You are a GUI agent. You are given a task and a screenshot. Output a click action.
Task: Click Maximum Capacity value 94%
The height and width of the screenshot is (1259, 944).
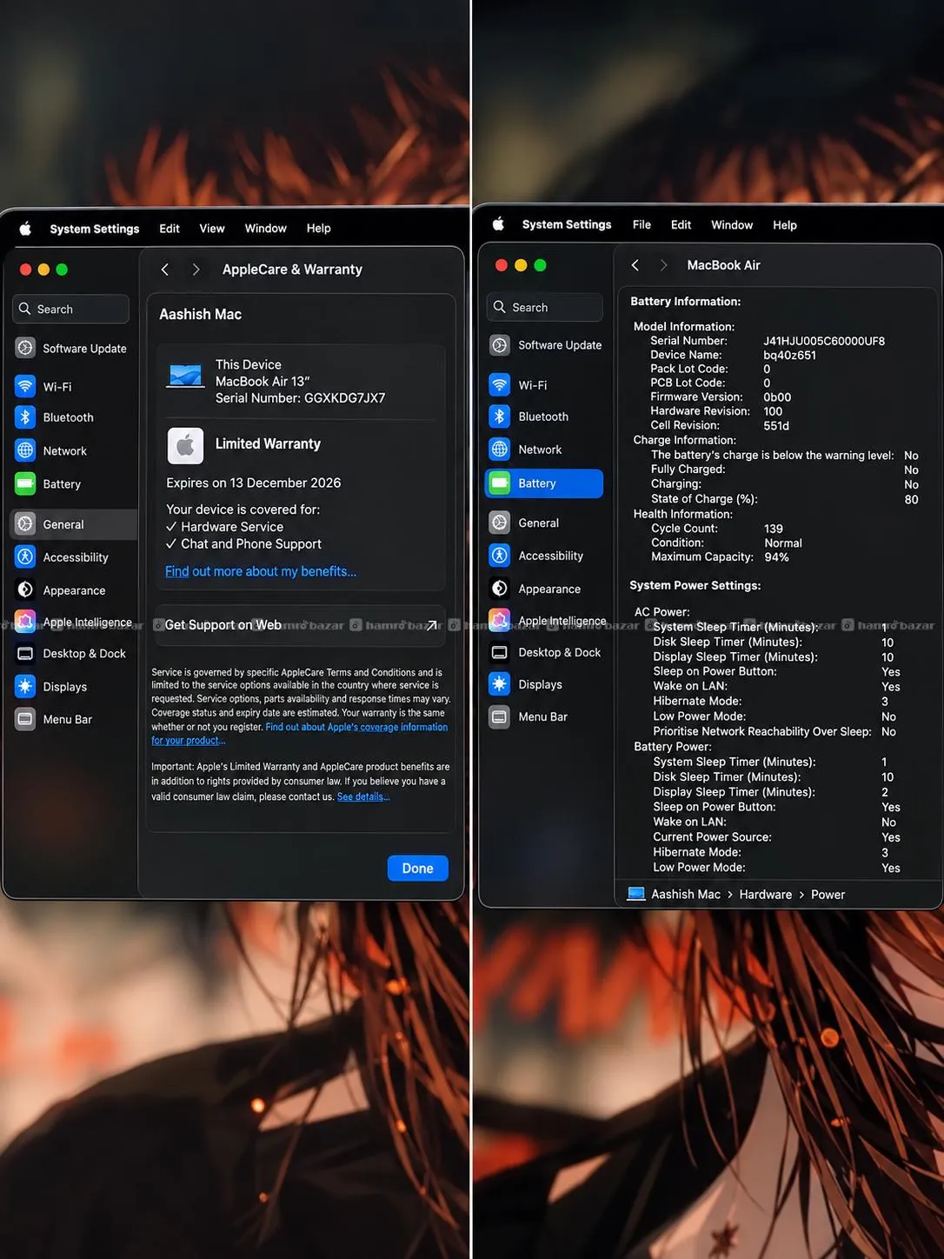777,557
